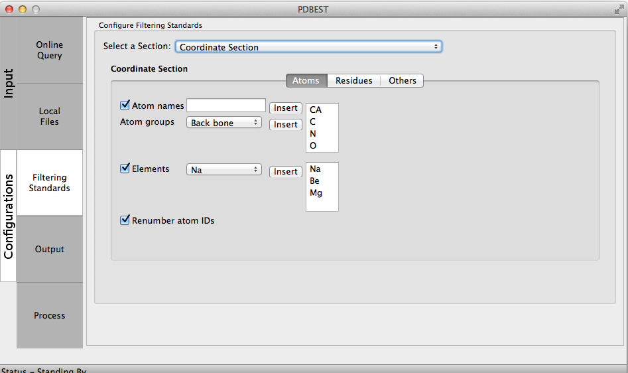Open the Online Query panel
The width and height of the screenshot is (628, 373).
click(50, 50)
